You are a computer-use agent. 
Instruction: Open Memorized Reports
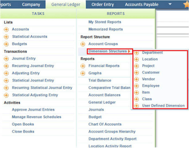click(106, 29)
